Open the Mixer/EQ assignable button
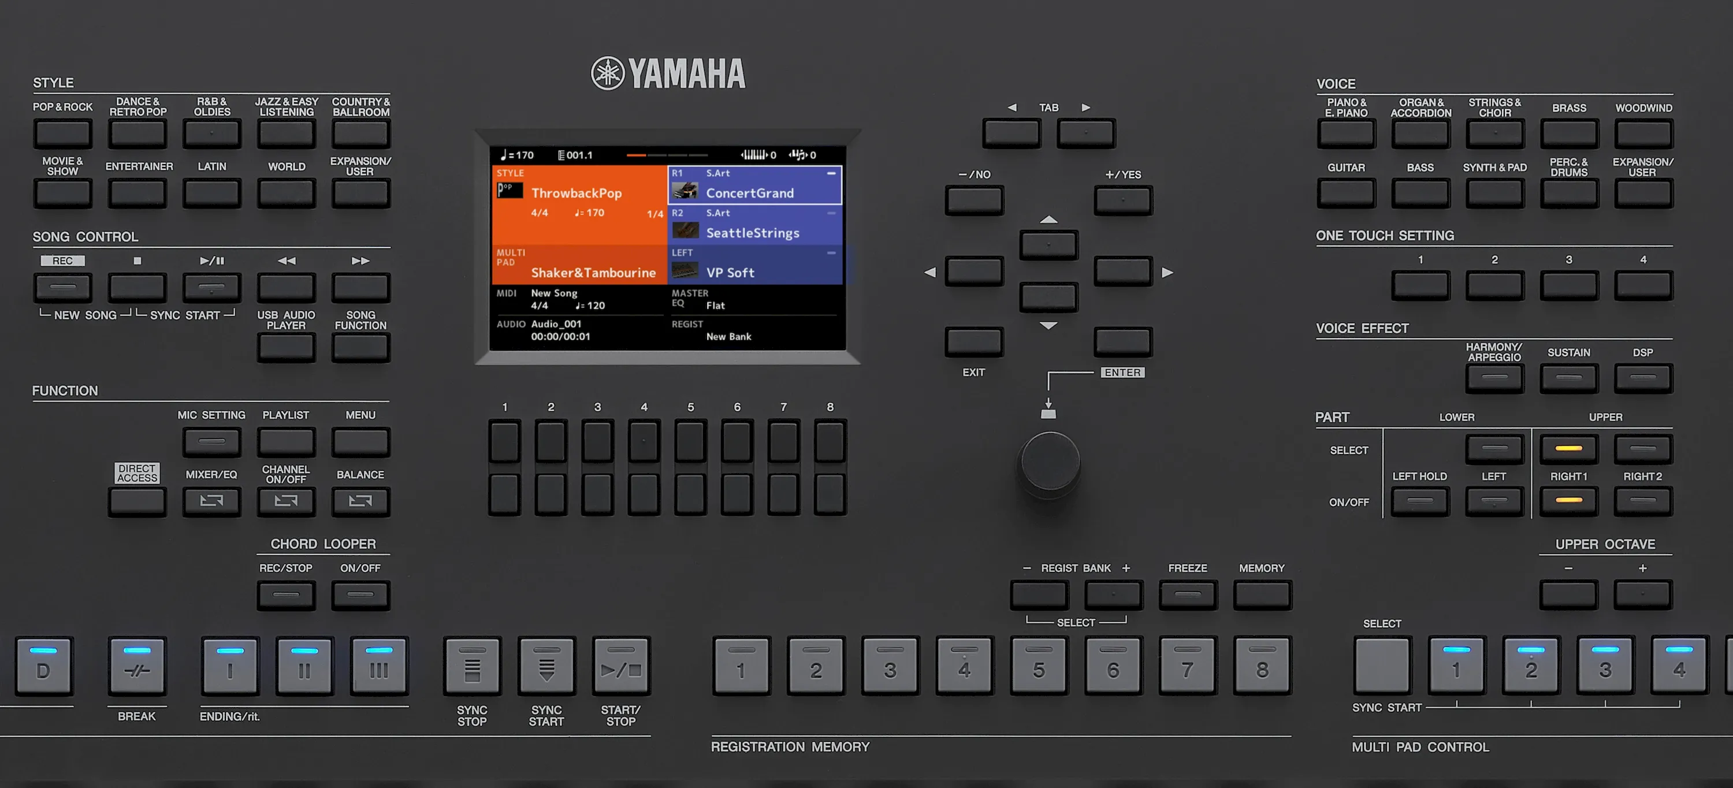The width and height of the screenshot is (1733, 788). [x=212, y=501]
